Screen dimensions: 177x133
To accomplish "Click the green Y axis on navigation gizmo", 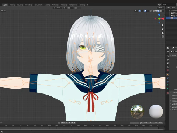I will 159,18.
